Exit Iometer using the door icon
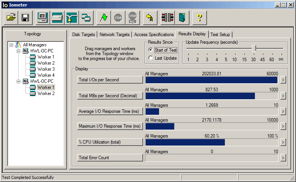Image resolution: width=296 pixels, height=182 pixels. coord(182,18)
